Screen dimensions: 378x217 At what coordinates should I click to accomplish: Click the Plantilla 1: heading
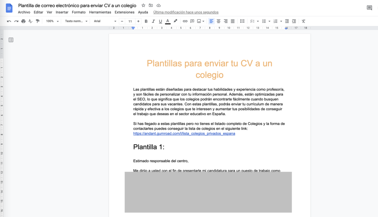149,147
